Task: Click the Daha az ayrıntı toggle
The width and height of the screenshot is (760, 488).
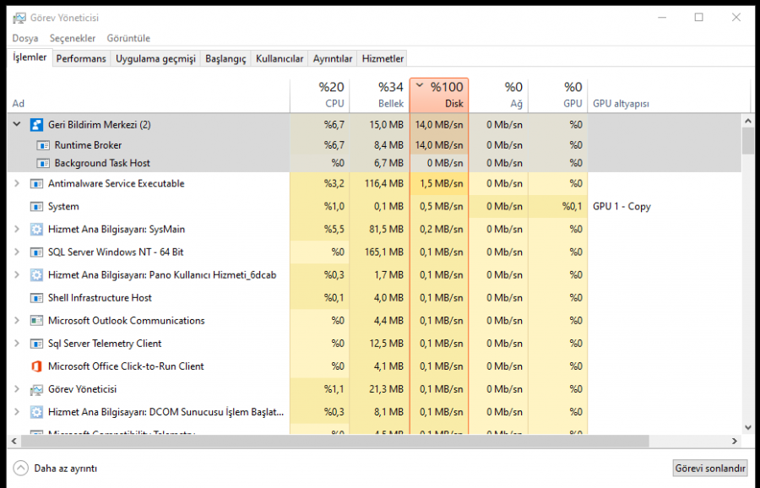Action: 56,468
